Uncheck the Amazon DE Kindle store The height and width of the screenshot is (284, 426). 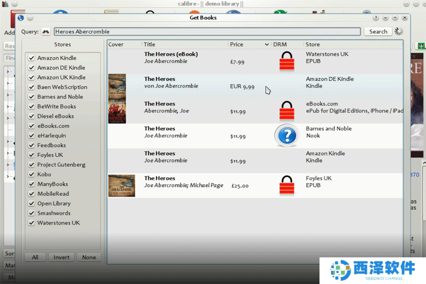pos(31,68)
